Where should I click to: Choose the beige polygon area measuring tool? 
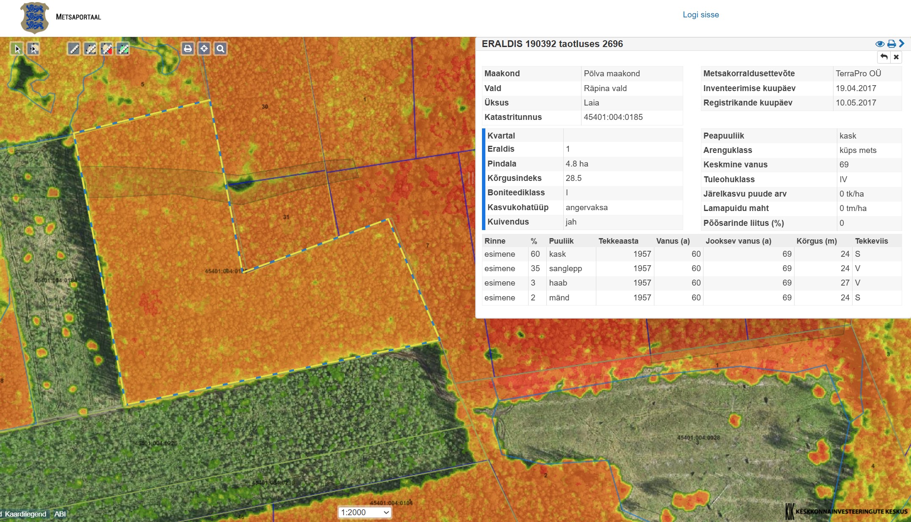pyautogui.click(x=90, y=49)
